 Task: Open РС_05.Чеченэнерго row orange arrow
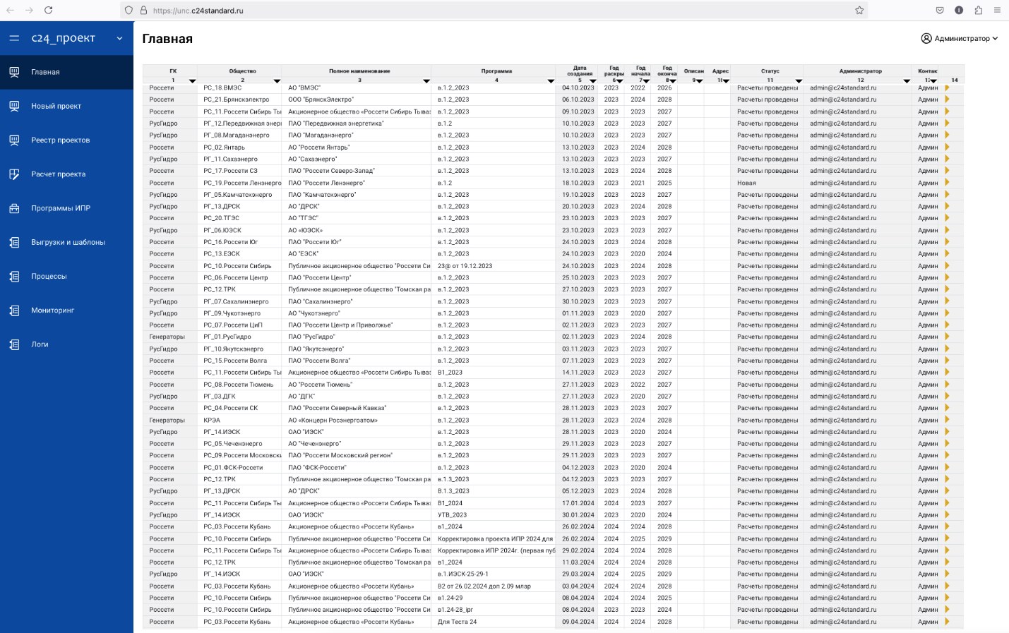tap(947, 444)
